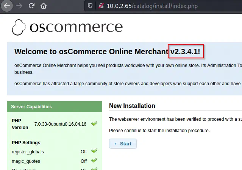Open the browser home page icon
The height and width of the screenshot is (170, 242).
click(44, 6)
